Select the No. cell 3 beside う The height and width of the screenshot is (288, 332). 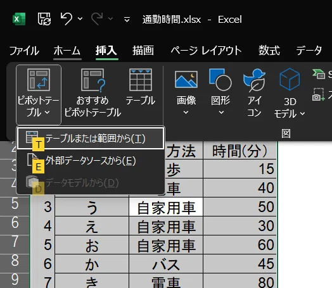click(x=43, y=207)
